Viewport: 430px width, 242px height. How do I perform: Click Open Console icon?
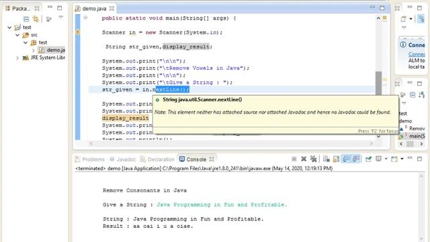pyautogui.click(x=394, y=159)
